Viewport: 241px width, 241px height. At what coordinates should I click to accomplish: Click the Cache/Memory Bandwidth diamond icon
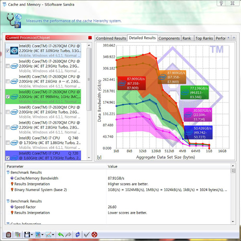(x=12, y=178)
